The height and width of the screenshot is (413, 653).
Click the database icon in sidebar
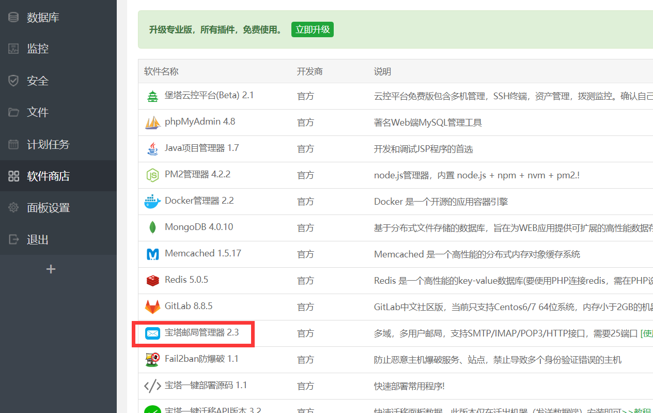(13, 17)
